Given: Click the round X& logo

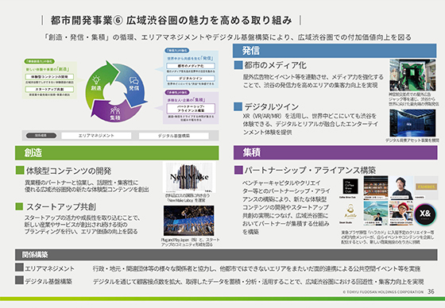Looking at the screenshot, I should (425, 214).
